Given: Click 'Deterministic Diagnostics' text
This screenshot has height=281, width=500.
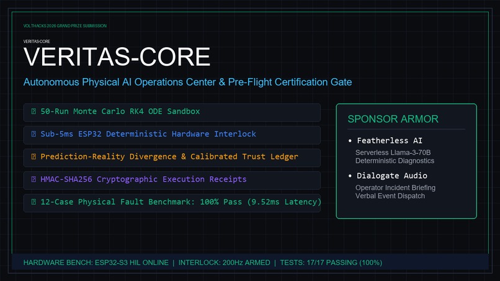Looking at the screenshot, I should 395,161.
